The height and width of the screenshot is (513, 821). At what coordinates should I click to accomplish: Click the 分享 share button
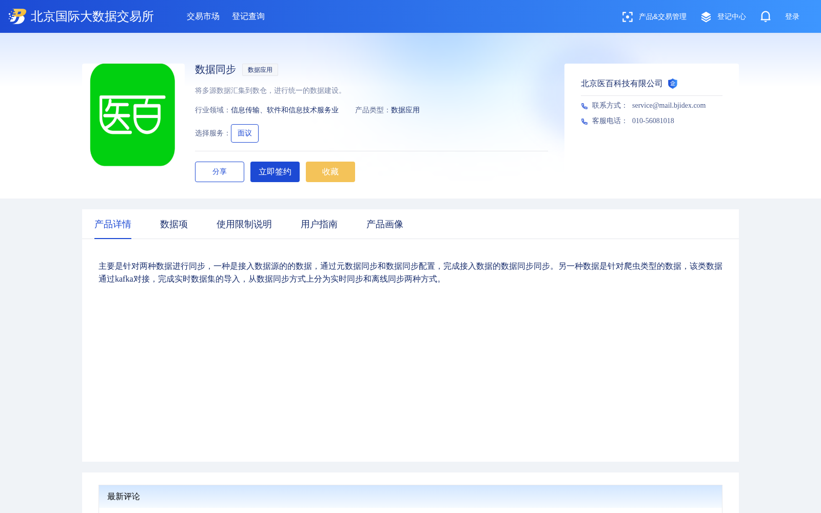coord(220,172)
